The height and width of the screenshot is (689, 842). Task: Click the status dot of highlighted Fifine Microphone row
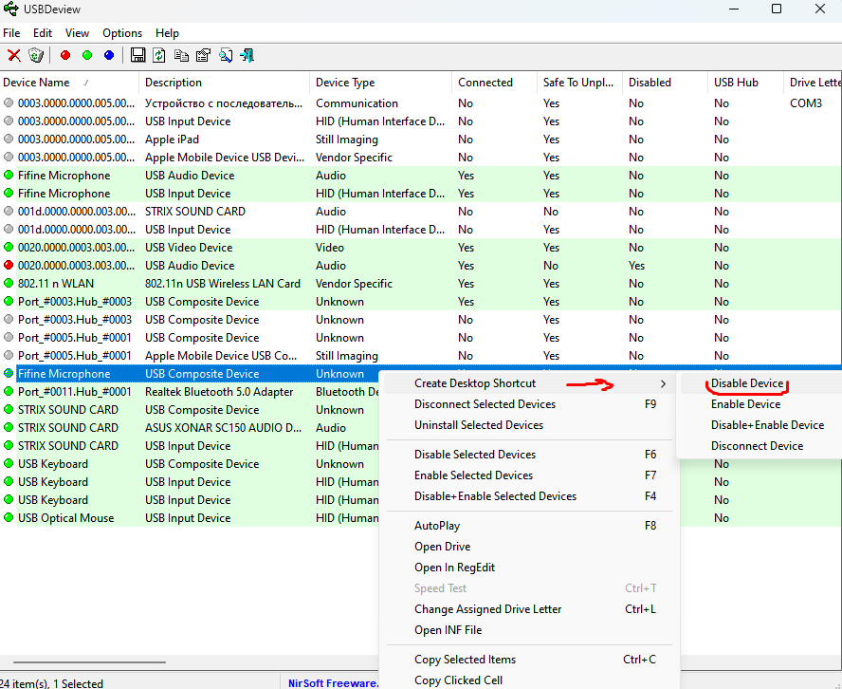tap(9, 373)
